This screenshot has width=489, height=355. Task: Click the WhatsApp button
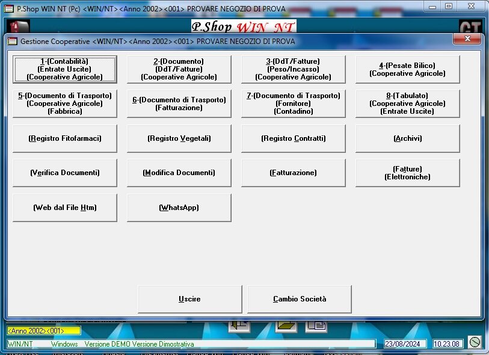pyautogui.click(x=179, y=208)
